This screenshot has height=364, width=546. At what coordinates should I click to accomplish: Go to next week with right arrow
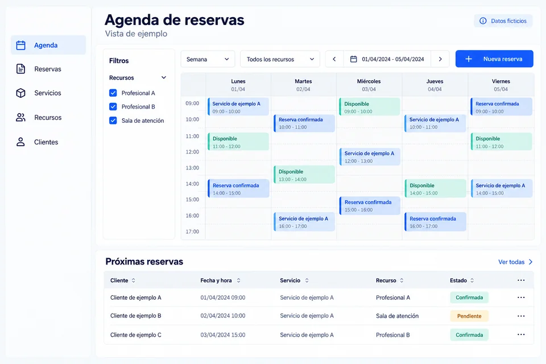coord(440,59)
